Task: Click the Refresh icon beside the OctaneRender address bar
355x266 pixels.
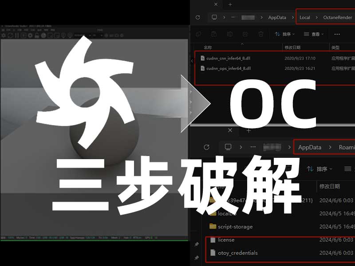Action: [x=197, y=17]
